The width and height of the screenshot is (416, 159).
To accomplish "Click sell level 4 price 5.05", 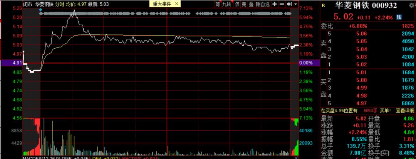I will [x=362, y=41].
